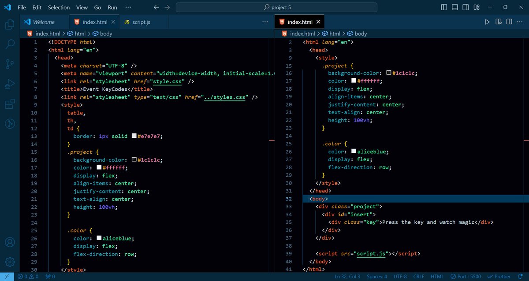Expand the body breadcrumb in the right editor

point(357,33)
